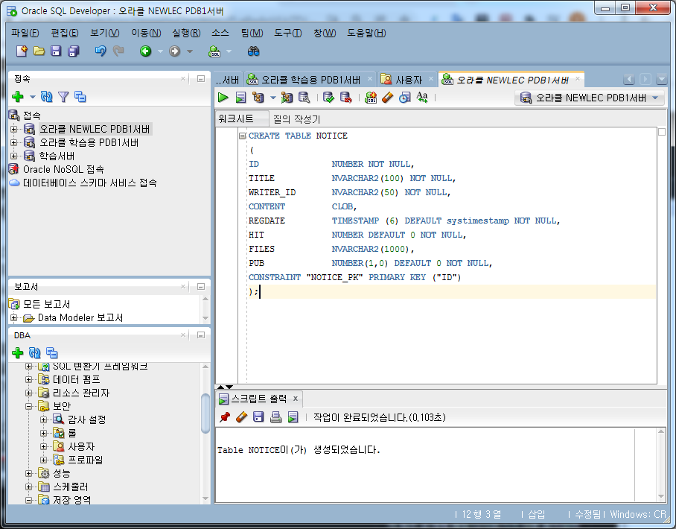Pin the script output with red pin icon
Viewport: 676px width, 529px height.
(224, 416)
